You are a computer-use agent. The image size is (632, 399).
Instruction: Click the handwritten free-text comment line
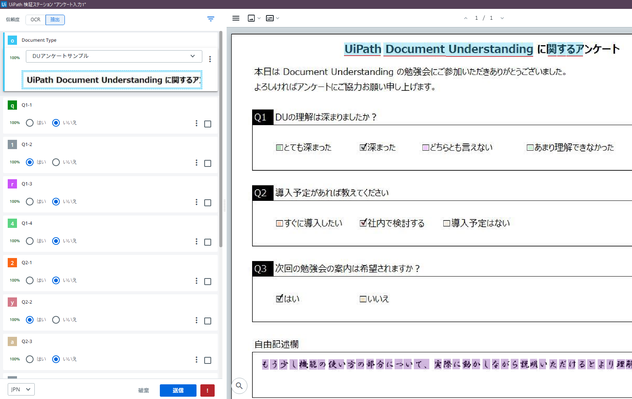coord(447,364)
